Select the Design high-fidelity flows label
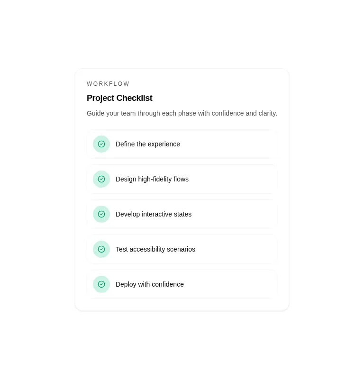 click(152, 179)
